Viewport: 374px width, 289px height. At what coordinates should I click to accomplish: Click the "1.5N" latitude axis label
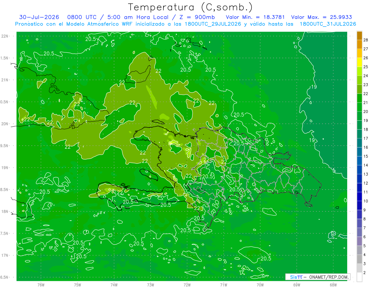click(5, 58)
